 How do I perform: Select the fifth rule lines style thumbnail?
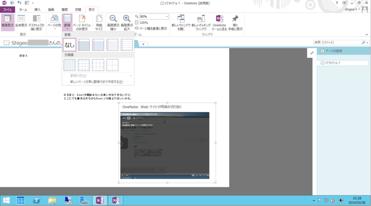(126, 45)
